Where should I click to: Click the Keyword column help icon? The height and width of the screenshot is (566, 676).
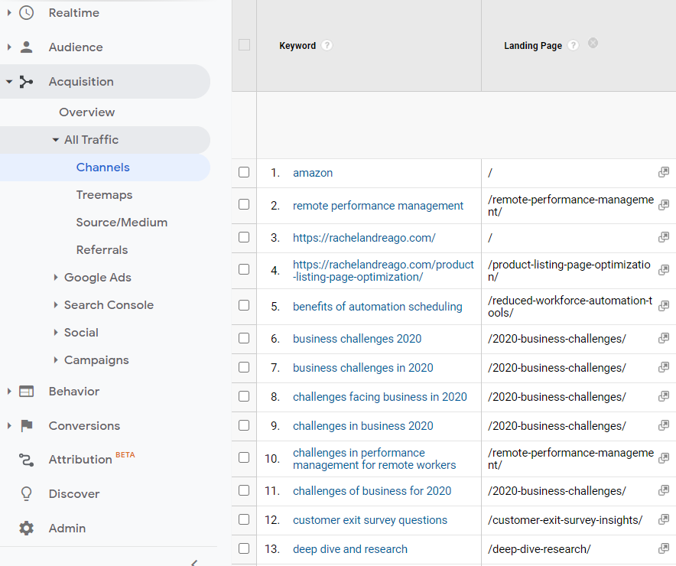[327, 45]
